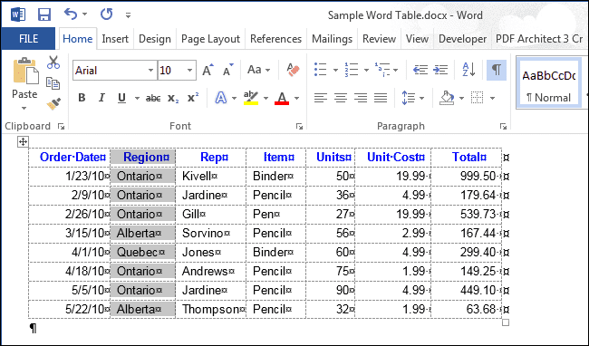Click the table resize handle
This screenshot has height=346, width=589.
coord(506,322)
